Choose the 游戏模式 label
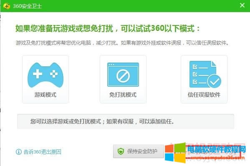The height and width of the screenshot is (166, 250). coord(45,95)
